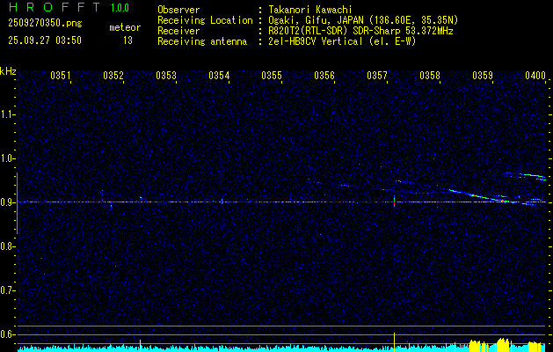Click the gray vertical bar left of 0.9
The width and height of the screenshot is (553, 352).
[x=17, y=203]
